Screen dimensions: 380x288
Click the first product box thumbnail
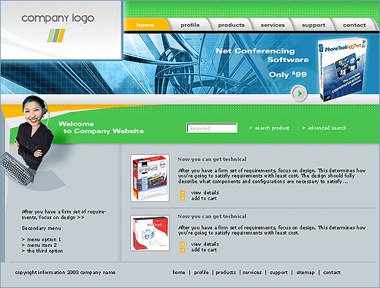coord(150,178)
